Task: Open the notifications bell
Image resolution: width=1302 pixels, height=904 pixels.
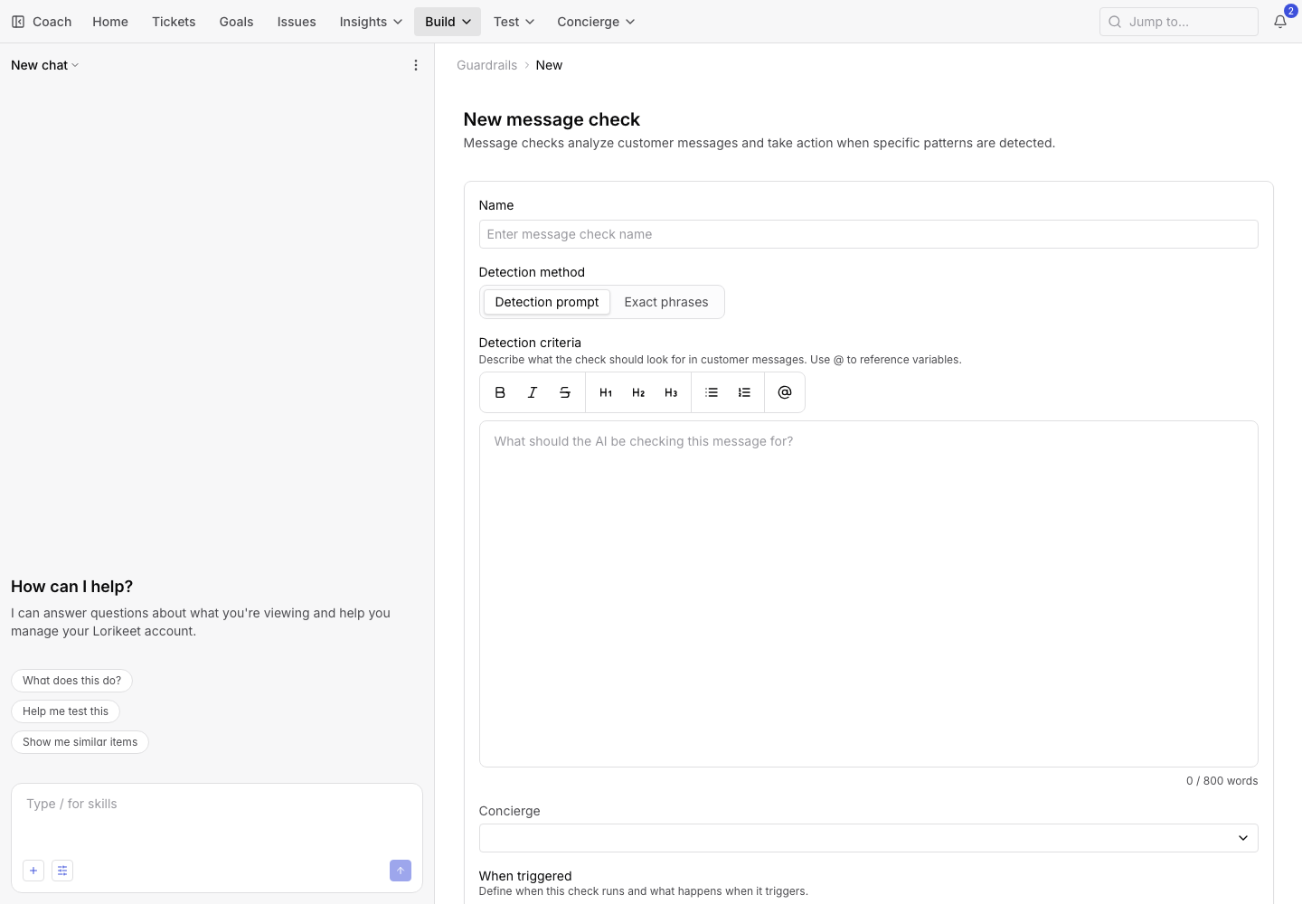Action: 1280,22
